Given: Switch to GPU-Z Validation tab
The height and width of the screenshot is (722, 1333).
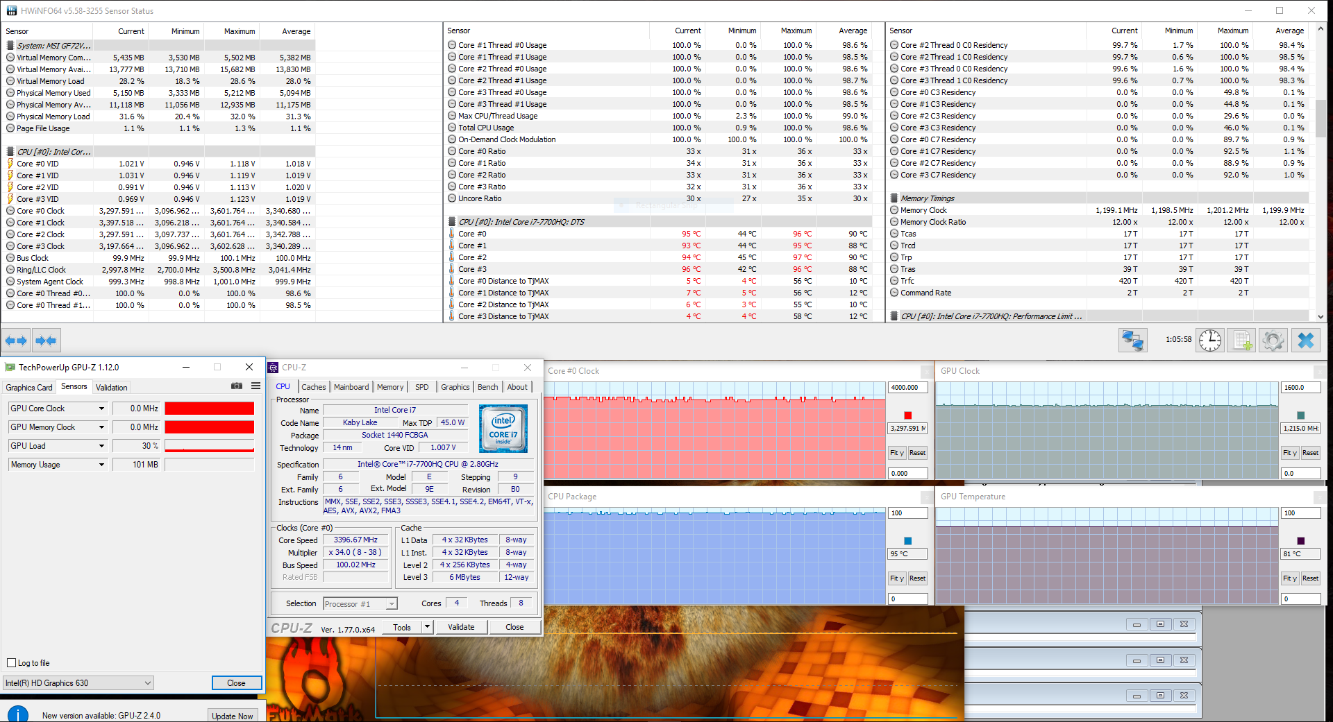Looking at the screenshot, I should (112, 388).
